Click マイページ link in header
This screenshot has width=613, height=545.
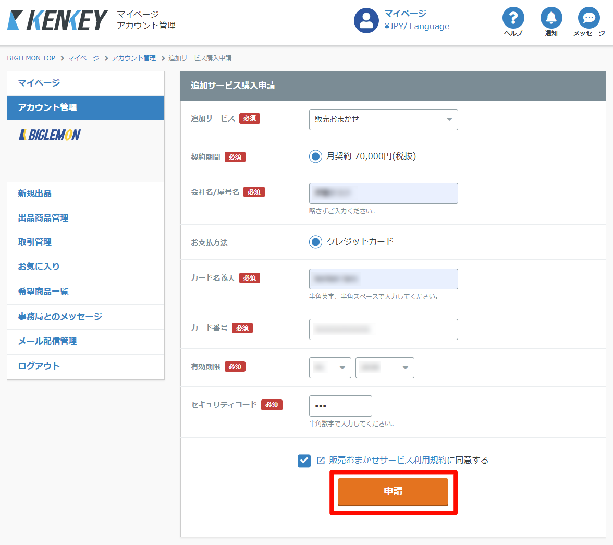coord(405,14)
